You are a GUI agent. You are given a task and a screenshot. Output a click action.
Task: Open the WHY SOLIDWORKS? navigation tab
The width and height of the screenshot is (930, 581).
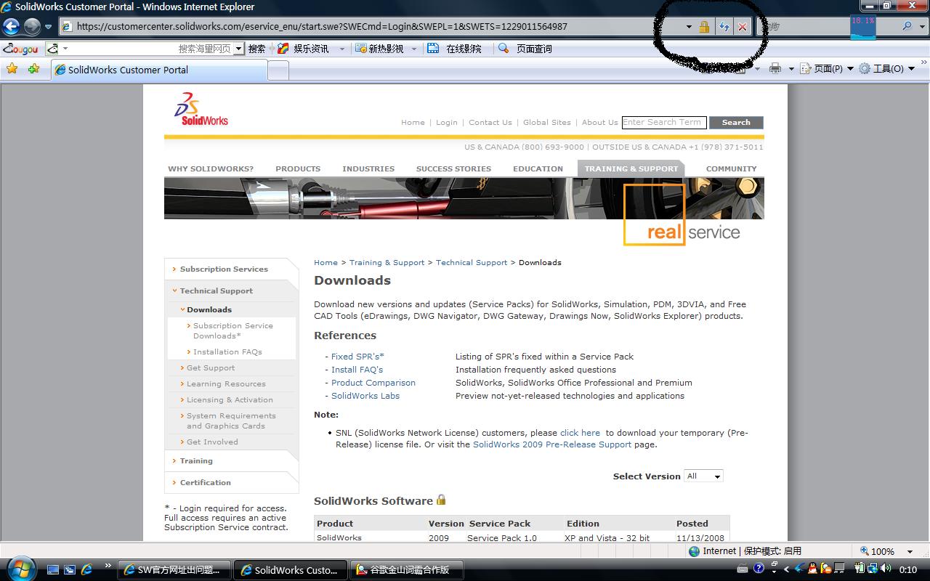[211, 168]
